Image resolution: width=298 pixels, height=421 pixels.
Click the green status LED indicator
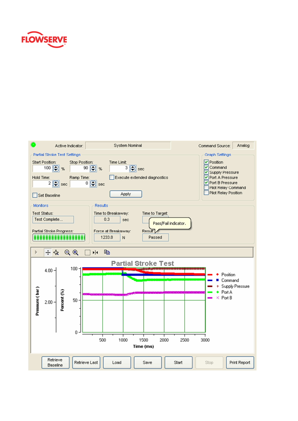pyautogui.click(x=33, y=145)
